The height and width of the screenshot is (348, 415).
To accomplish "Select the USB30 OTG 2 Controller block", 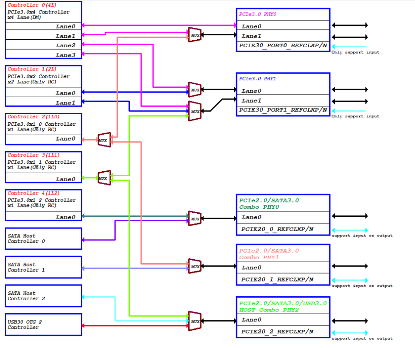I will (43, 324).
